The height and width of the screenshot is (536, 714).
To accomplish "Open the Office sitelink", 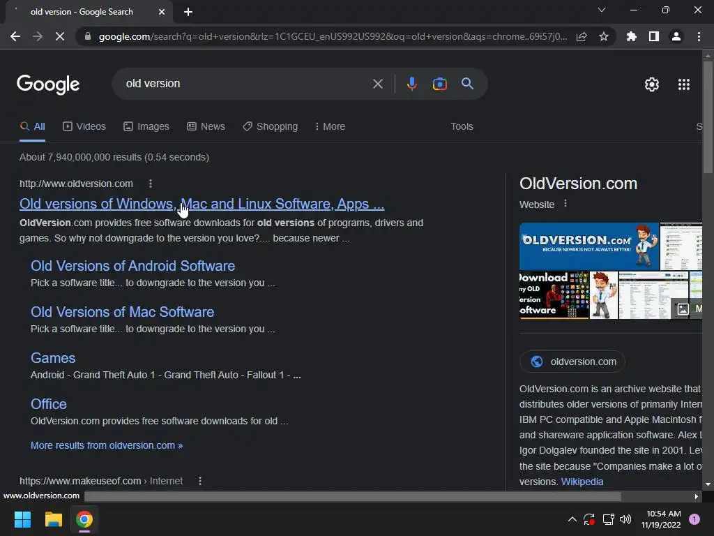I will [x=48, y=404].
